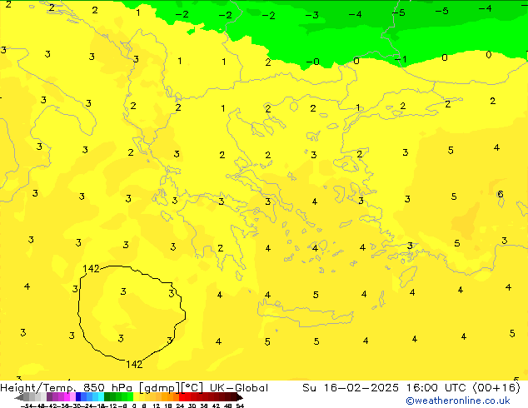Pick the bright green swatch in the legend
Viewport: 528px width, 408px height.
pos(130,396)
